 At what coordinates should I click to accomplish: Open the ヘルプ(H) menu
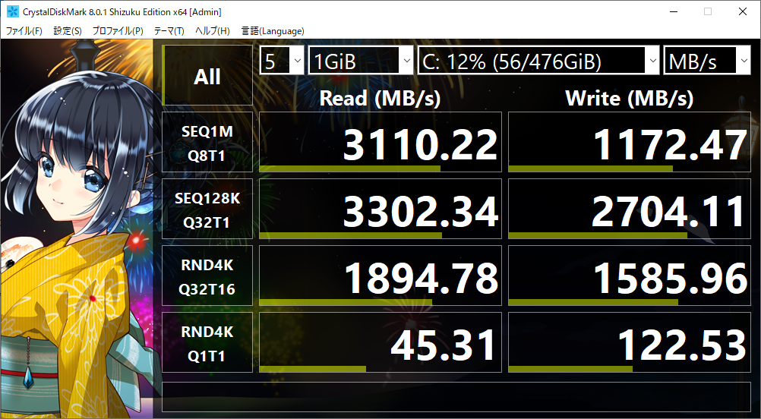click(x=212, y=31)
